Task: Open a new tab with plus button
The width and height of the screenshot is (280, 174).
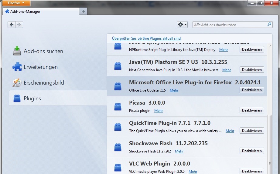Action: [83, 11]
